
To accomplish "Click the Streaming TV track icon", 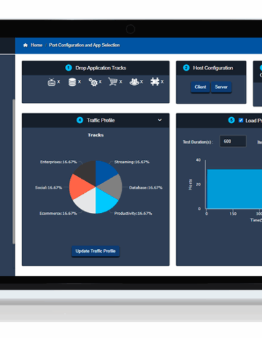I will (52, 82).
